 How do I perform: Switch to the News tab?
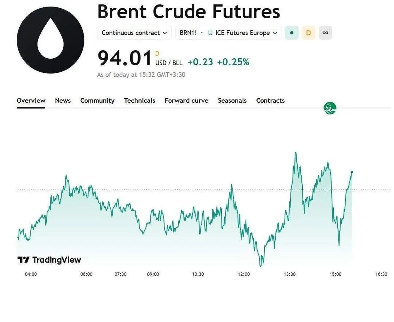pyautogui.click(x=63, y=101)
